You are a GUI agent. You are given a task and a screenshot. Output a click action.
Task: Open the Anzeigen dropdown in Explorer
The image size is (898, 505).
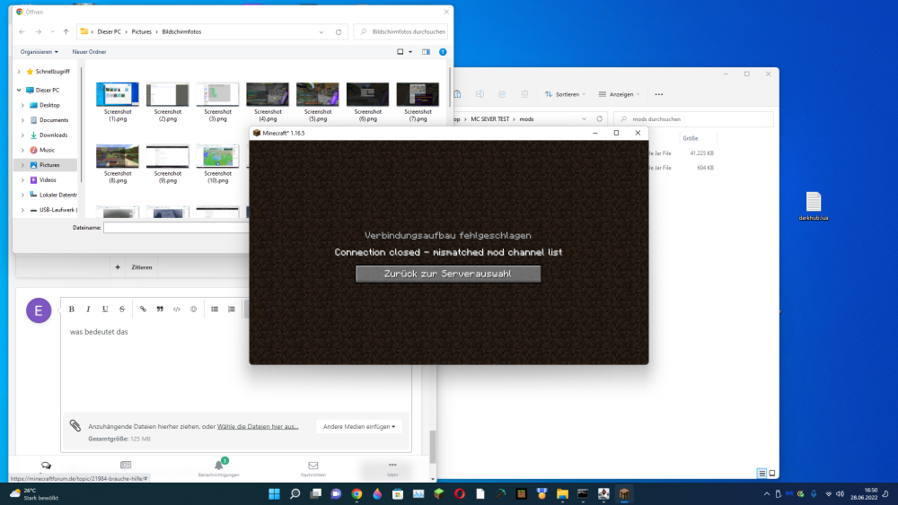(x=619, y=94)
